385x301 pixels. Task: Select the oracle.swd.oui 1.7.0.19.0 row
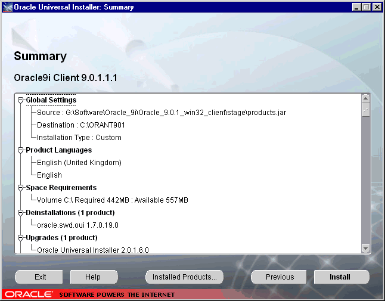(77, 225)
